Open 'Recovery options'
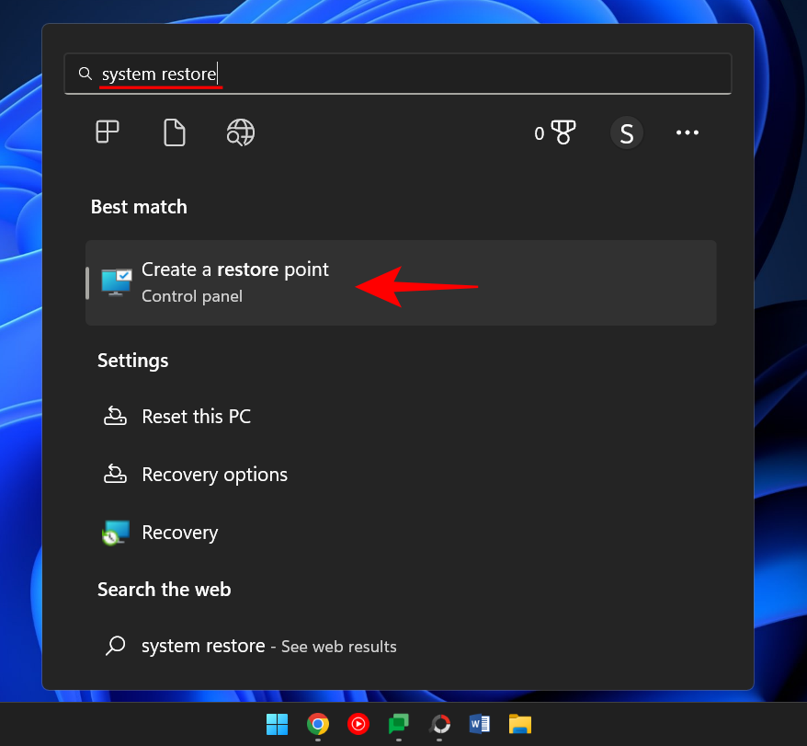 pos(214,474)
